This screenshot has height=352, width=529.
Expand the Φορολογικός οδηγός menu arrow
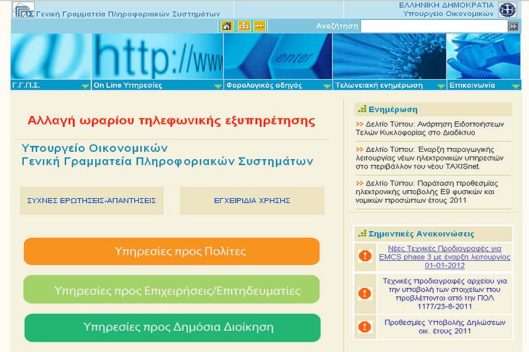coord(327,87)
